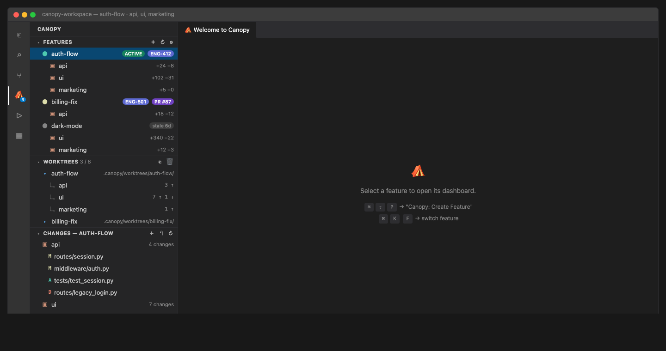Open PR #87 badge on billing-fix
The height and width of the screenshot is (351, 666).
click(163, 102)
